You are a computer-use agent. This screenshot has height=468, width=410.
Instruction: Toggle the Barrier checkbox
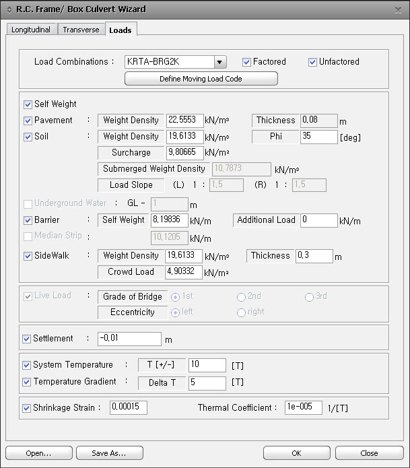28,220
